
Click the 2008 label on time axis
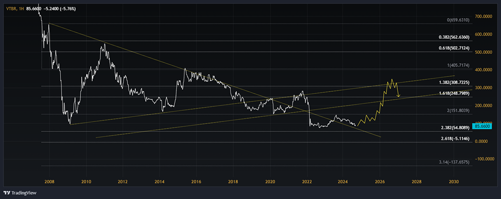click(50, 181)
